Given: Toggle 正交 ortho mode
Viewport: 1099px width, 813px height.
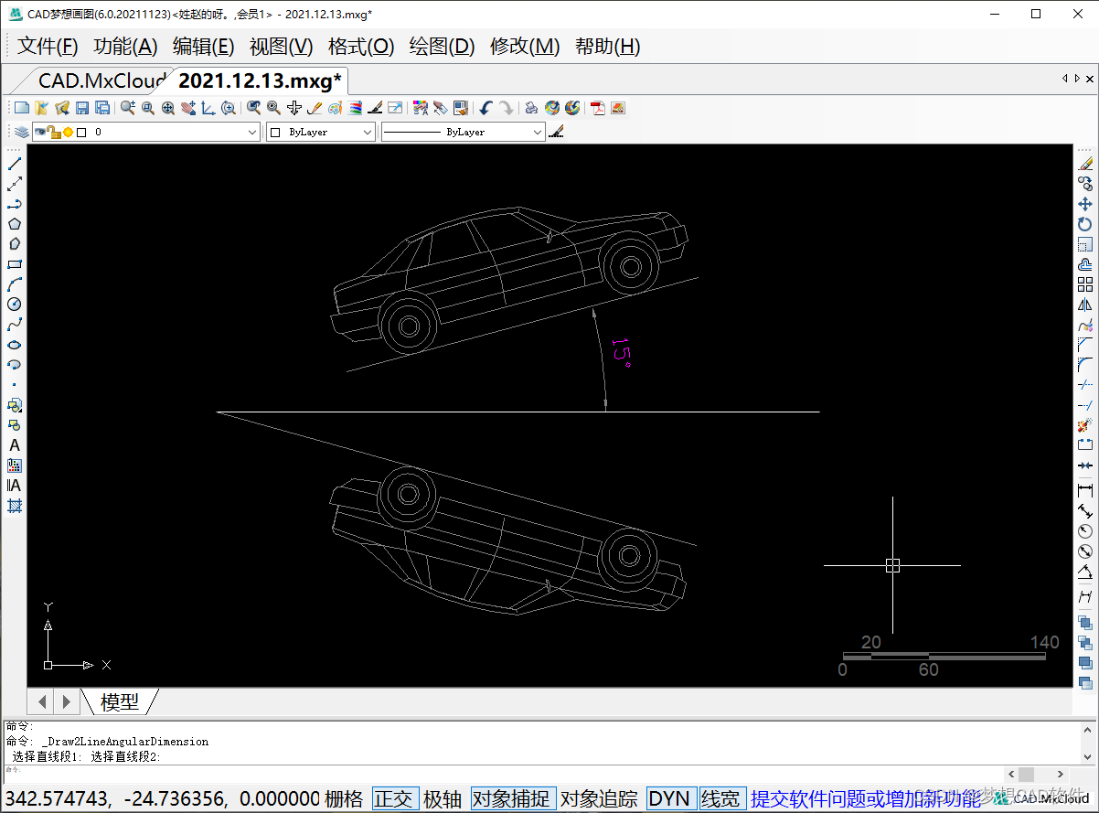Looking at the screenshot, I should point(394,798).
